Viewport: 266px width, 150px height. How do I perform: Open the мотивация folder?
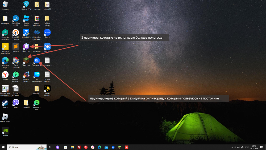coord(5,20)
